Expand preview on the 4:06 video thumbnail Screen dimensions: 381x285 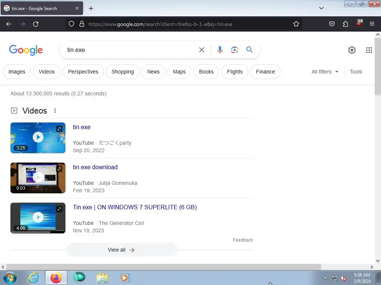coord(59,209)
